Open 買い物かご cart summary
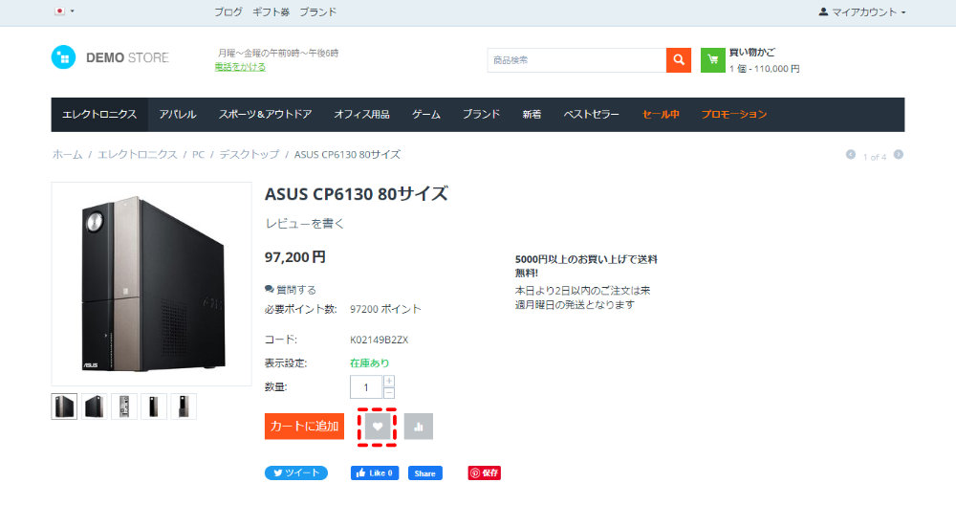The height and width of the screenshot is (505, 956). [x=765, y=60]
